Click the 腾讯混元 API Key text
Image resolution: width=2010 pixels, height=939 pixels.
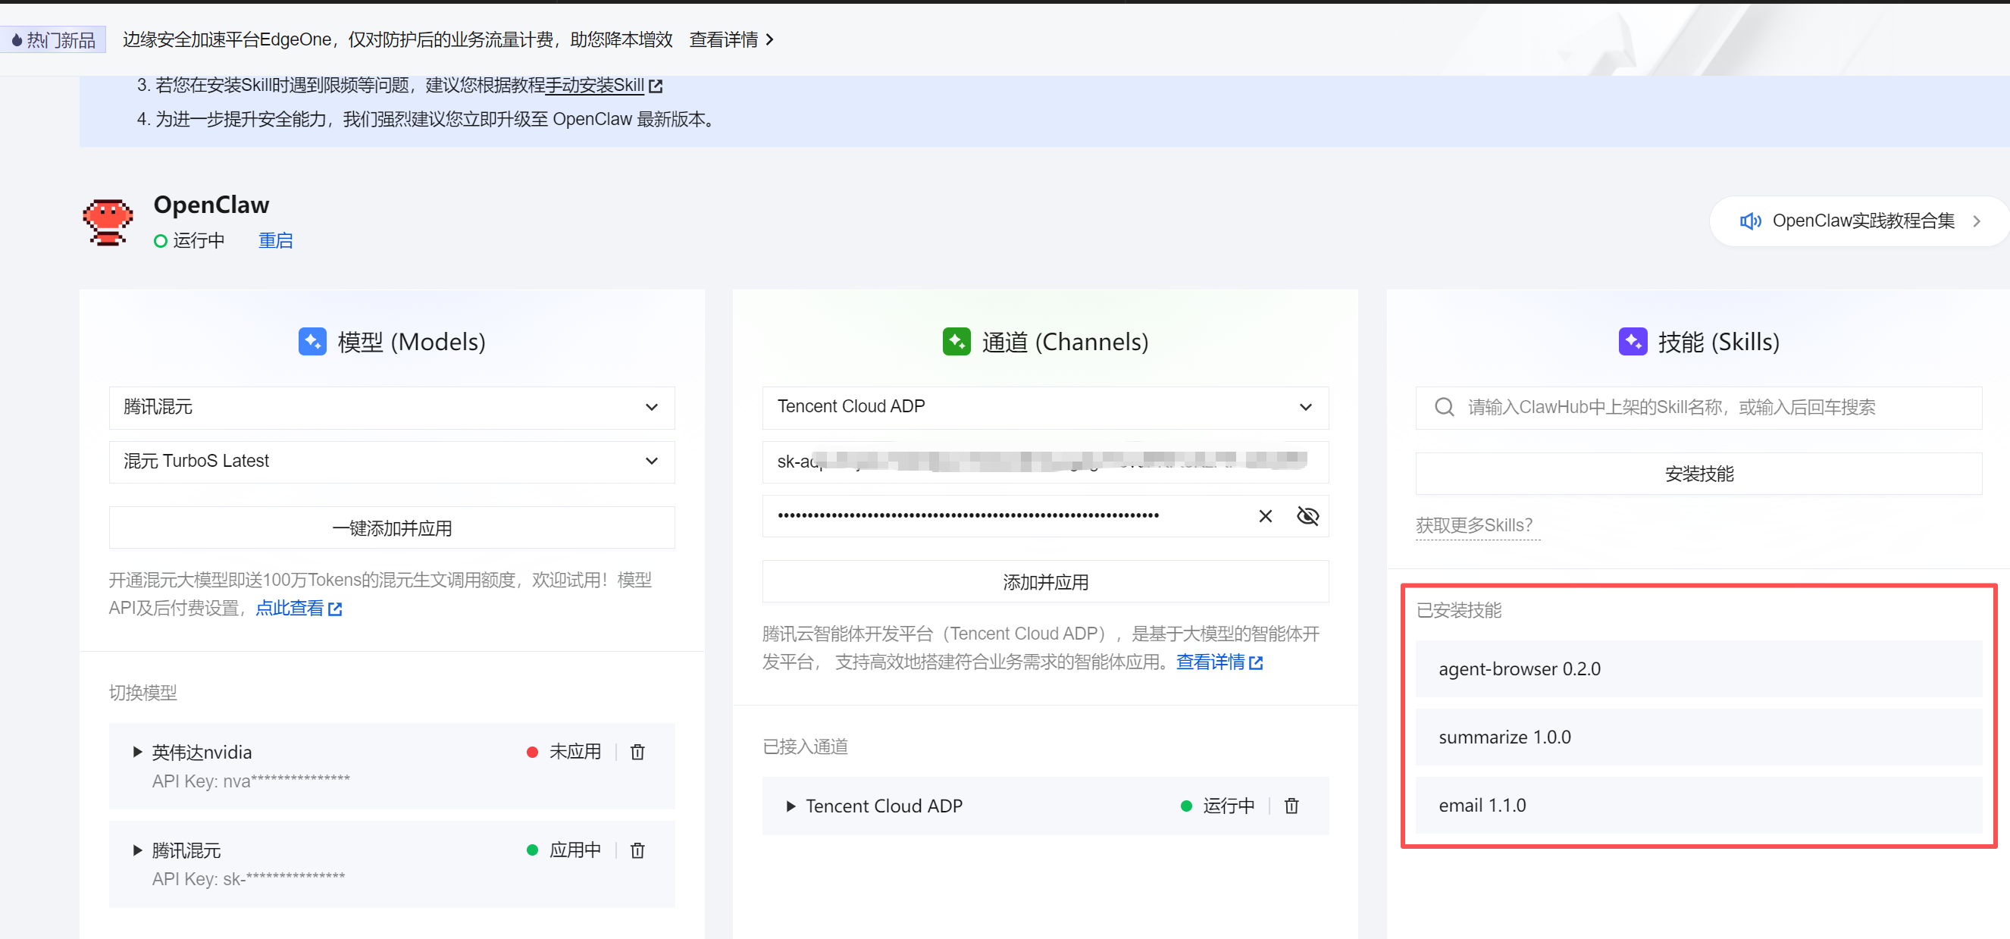[248, 879]
